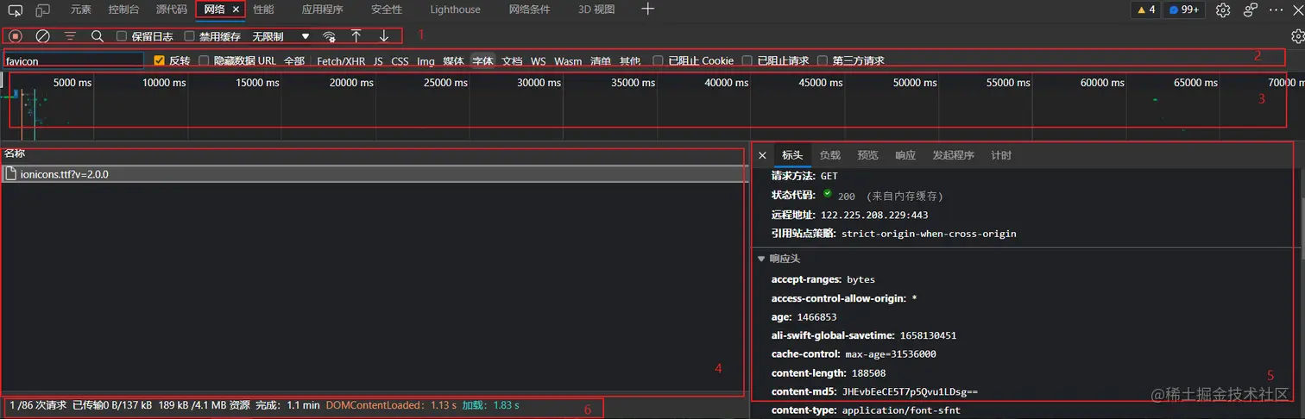Filter requests by CSS type
The image size is (1305, 419).
click(400, 61)
